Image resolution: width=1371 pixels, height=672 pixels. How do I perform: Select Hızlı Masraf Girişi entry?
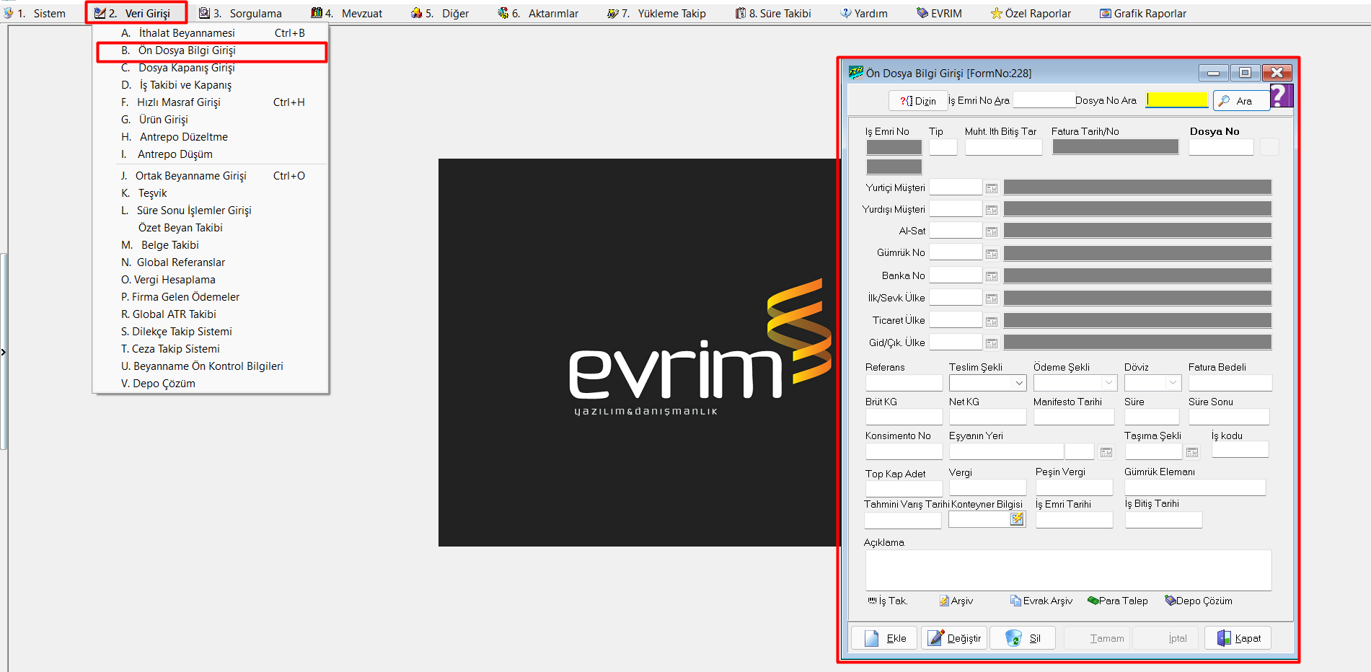coord(211,102)
